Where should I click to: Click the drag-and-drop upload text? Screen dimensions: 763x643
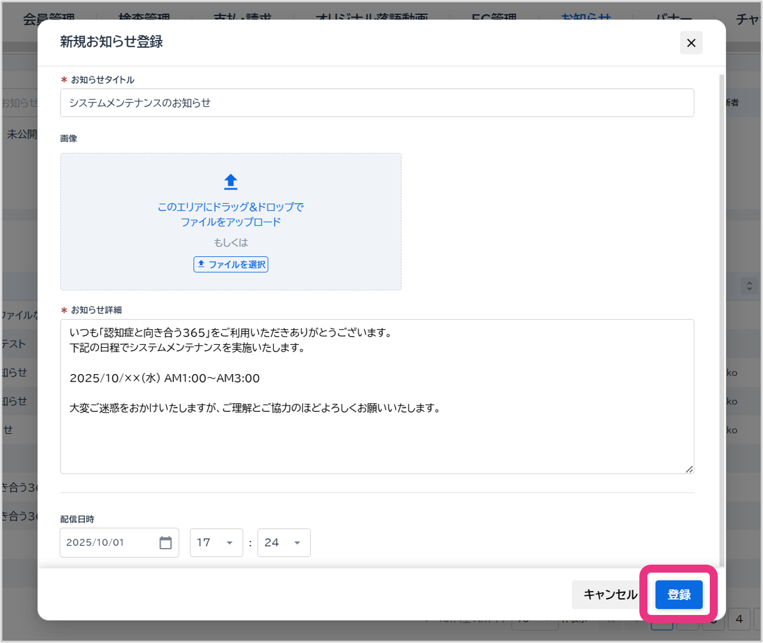tap(231, 215)
